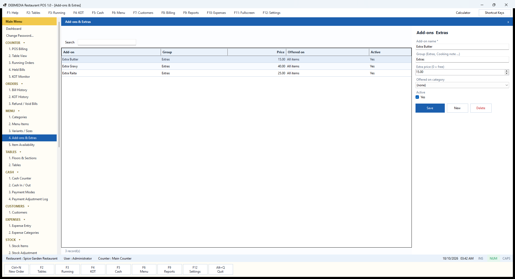
Task: Open the Calculator
Action: [x=463, y=13]
